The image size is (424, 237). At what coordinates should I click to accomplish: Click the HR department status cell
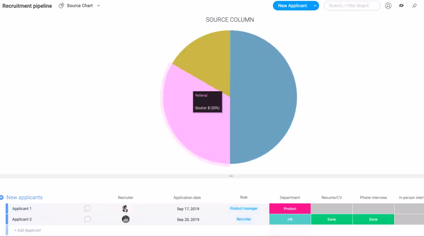pos(290,220)
